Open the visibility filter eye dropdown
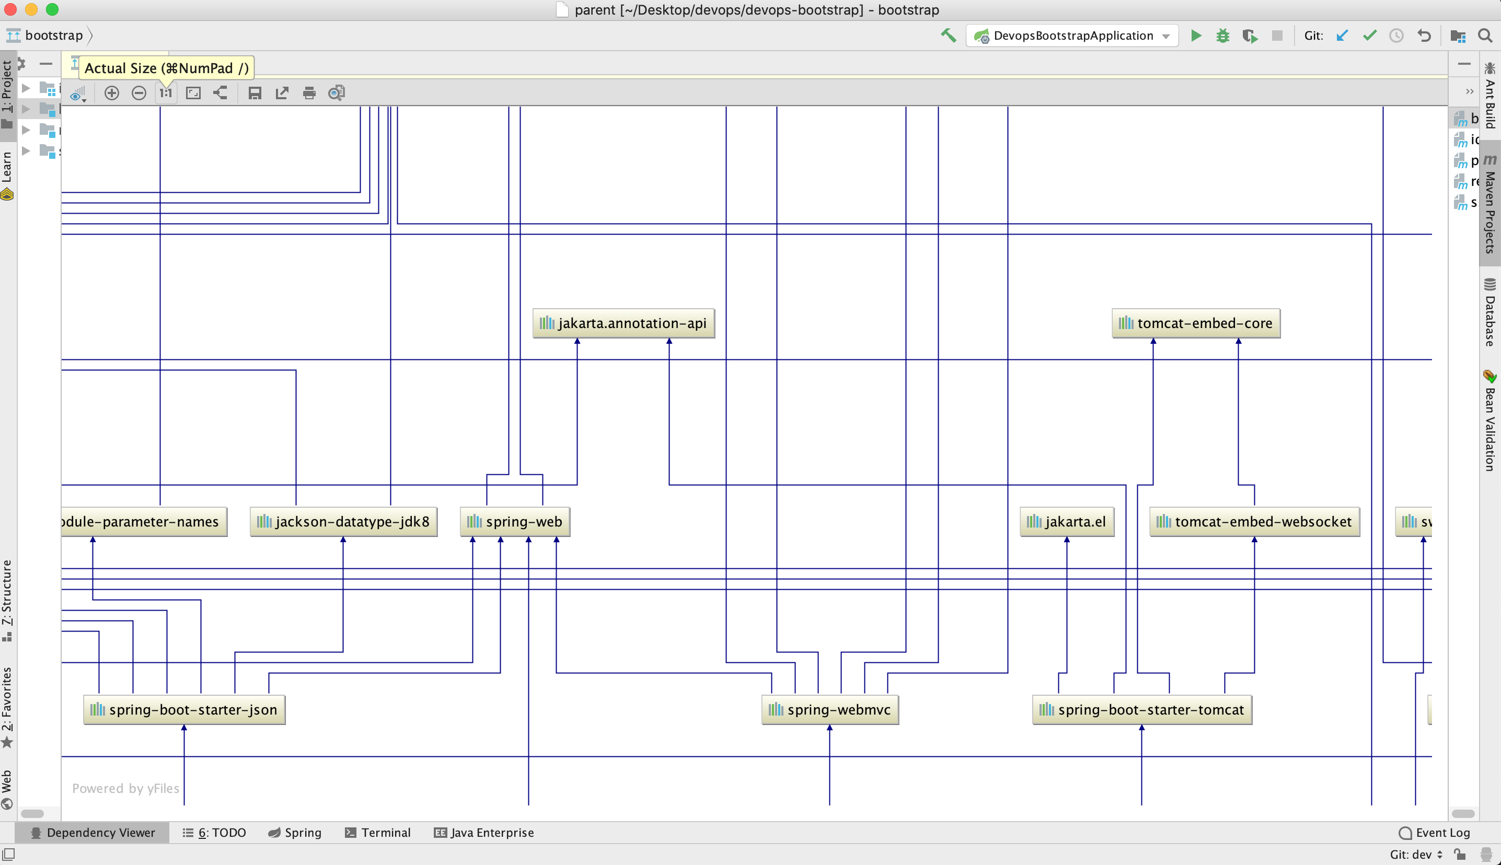Viewport: 1501px width, 865px height. tap(78, 94)
